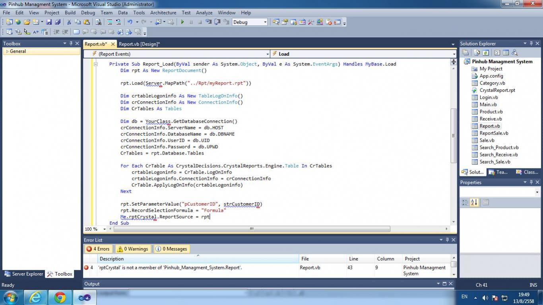Image resolution: width=543 pixels, height=305 pixels.
Task: Click the Find in Files icon
Action: pyautogui.click(x=98, y=22)
